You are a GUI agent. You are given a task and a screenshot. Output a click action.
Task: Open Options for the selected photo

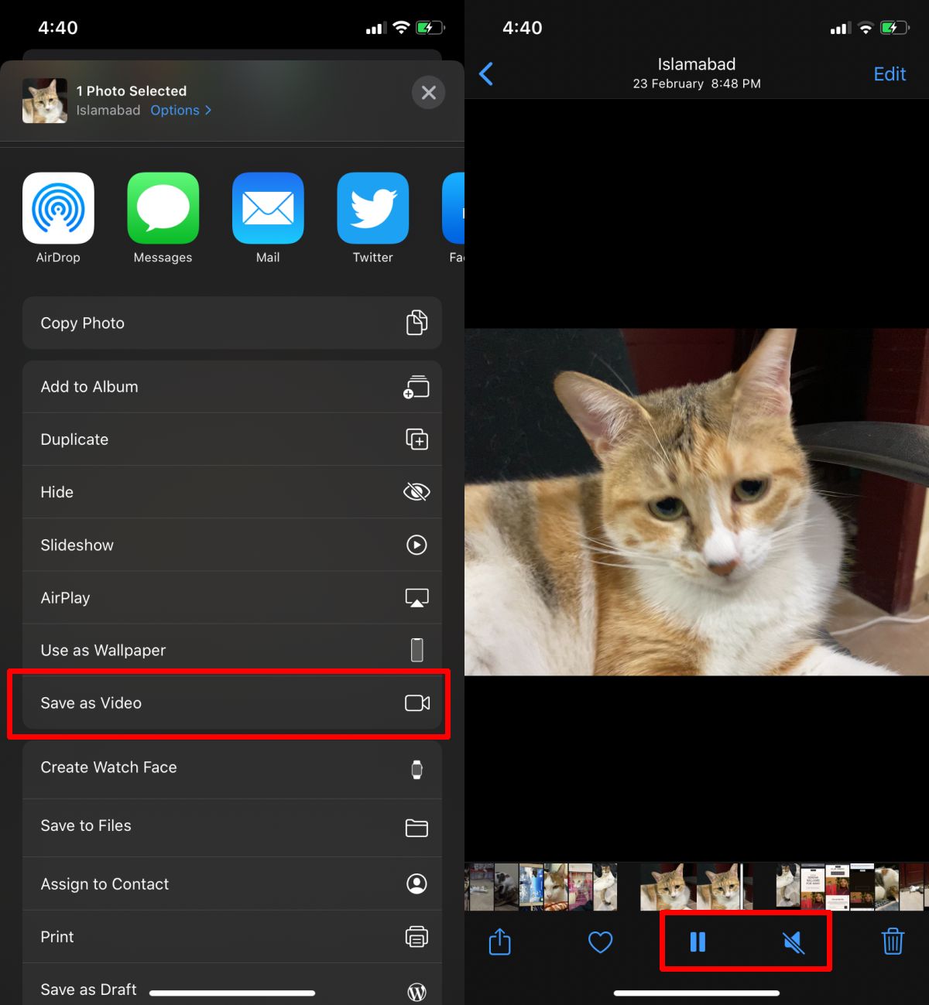pyautogui.click(x=180, y=110)
